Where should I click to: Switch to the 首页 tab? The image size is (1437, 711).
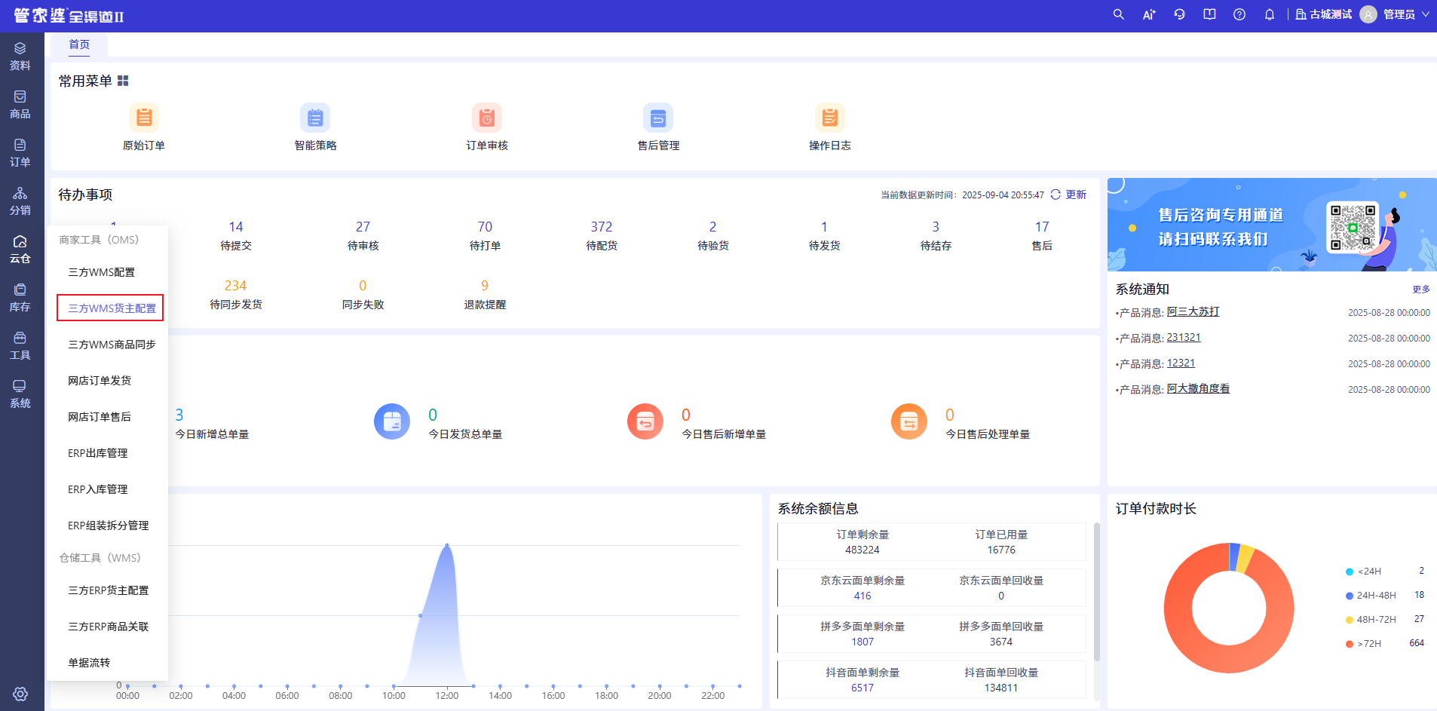(79, 44)
